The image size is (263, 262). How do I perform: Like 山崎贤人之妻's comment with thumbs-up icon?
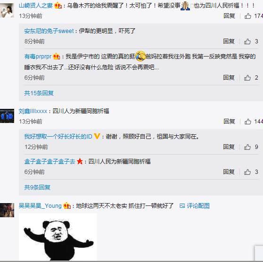[248, 16]
